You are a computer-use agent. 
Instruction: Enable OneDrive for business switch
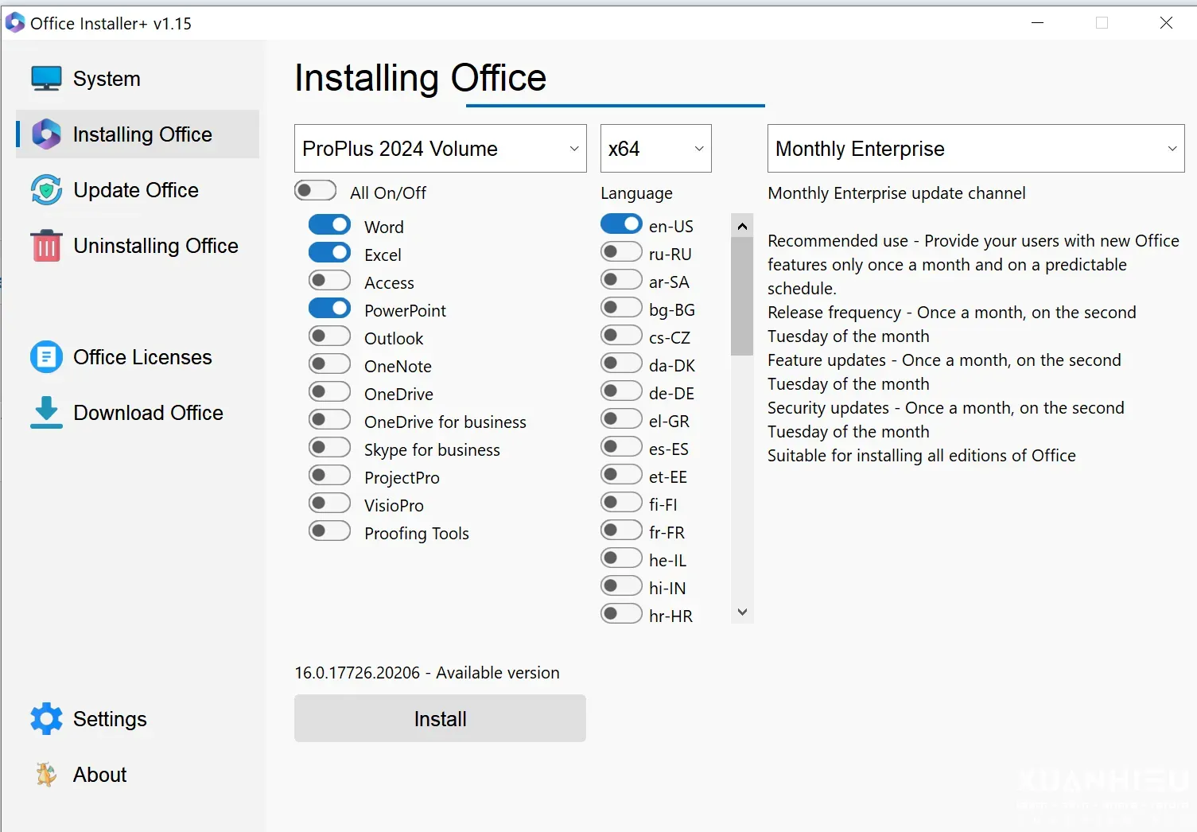coord(329,420)
